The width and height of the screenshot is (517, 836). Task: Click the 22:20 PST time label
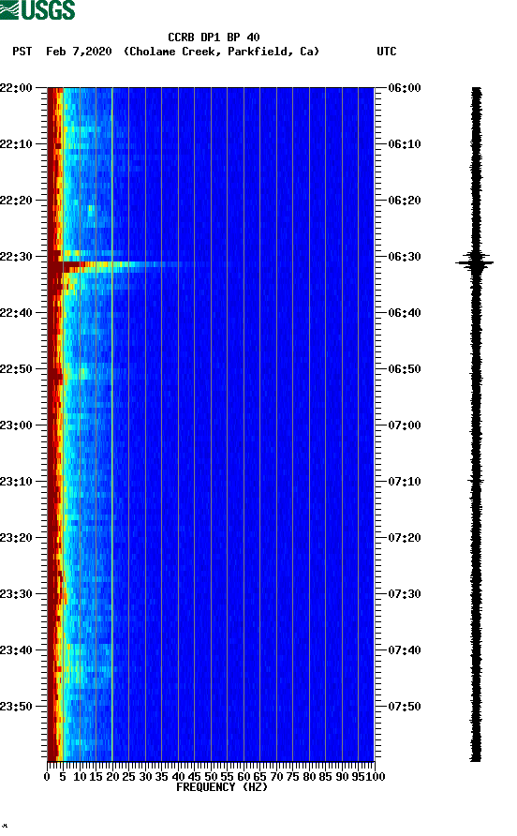pos(16,201)
